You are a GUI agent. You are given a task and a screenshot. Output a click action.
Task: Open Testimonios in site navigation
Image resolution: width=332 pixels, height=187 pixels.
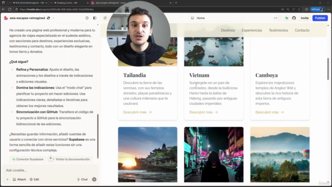(279, 30)
